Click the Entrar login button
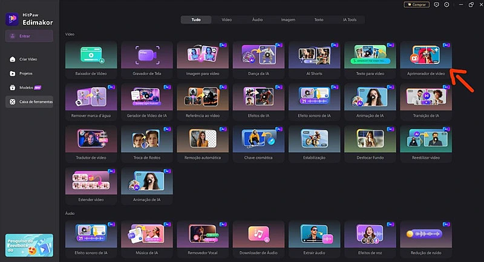484x262 pixels. (x=29, y=36)
